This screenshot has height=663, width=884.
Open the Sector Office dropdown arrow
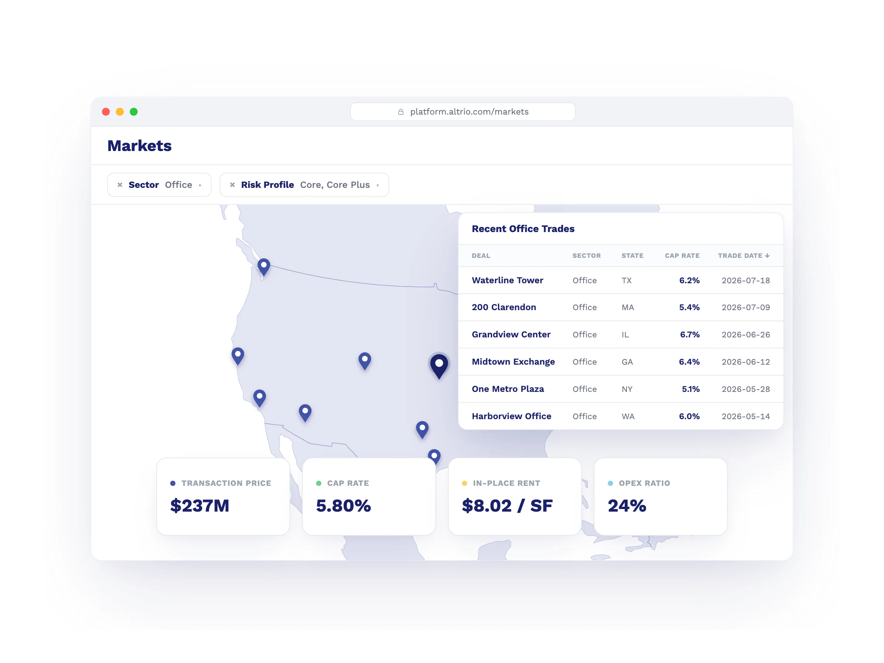[x=200, y=185]
